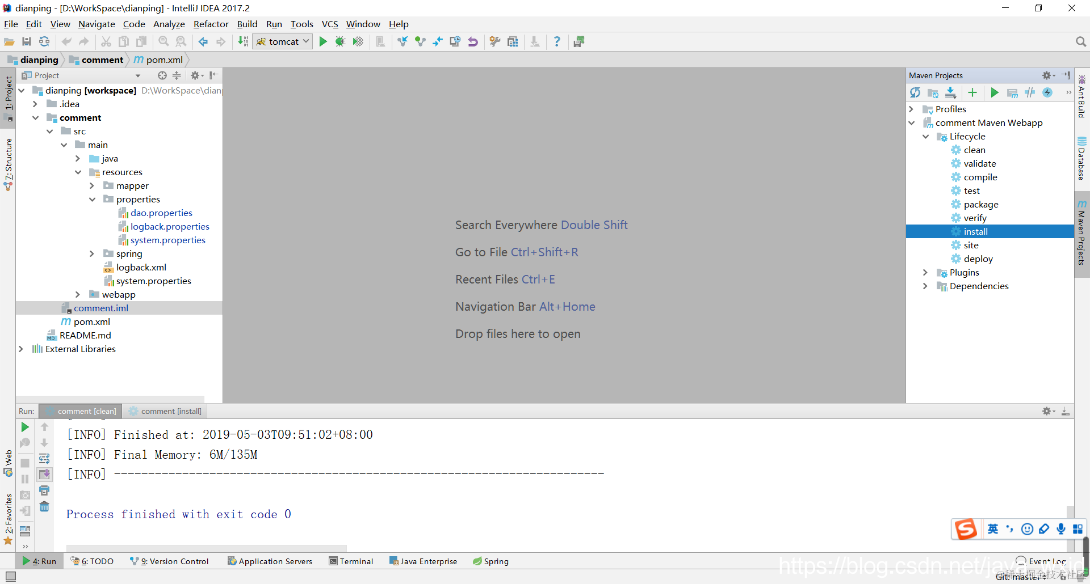
Task: Click the Navigate Back blue arrow
Action: tap(203, 41)
